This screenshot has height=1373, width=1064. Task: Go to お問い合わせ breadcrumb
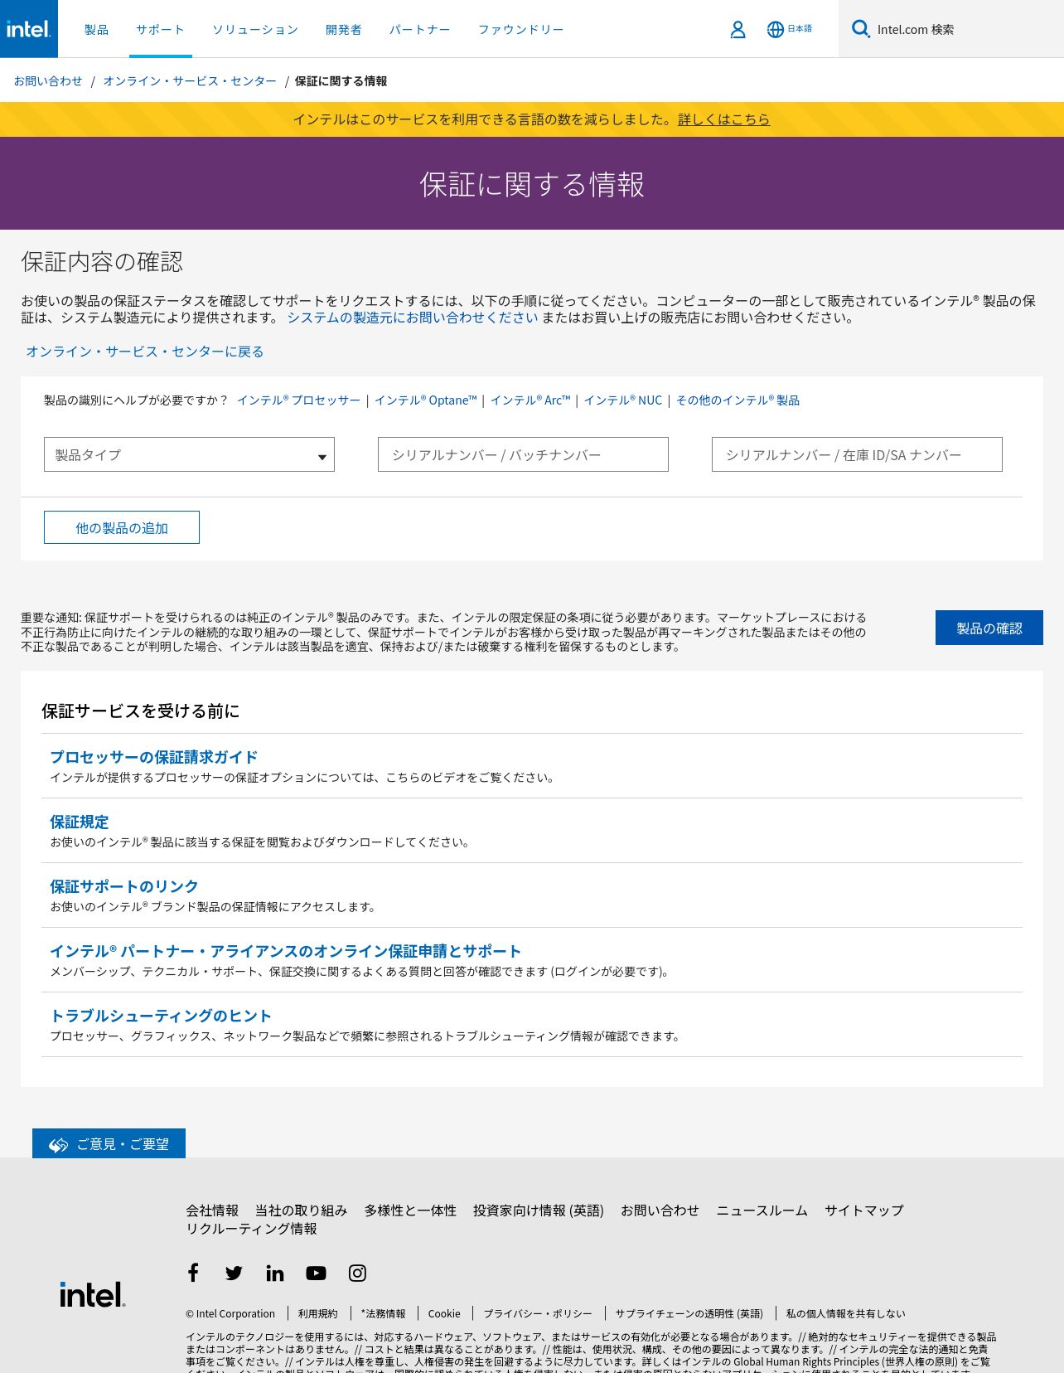(x=48, y=80)
